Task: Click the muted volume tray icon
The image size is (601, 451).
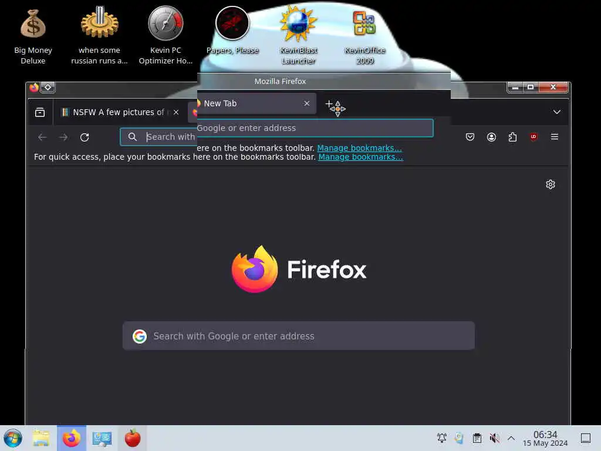Action: click(x=494, y=438)
